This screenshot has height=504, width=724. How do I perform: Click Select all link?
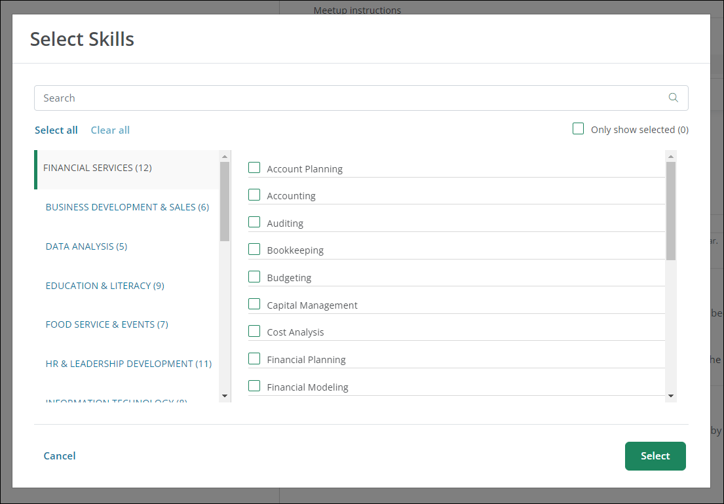tap(56, 130)
